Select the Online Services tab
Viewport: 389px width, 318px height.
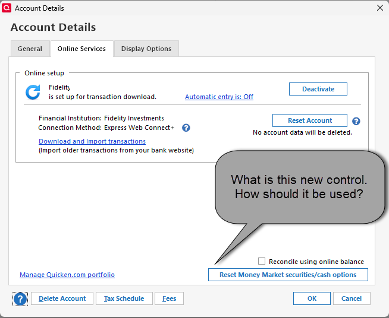point(81,49)
